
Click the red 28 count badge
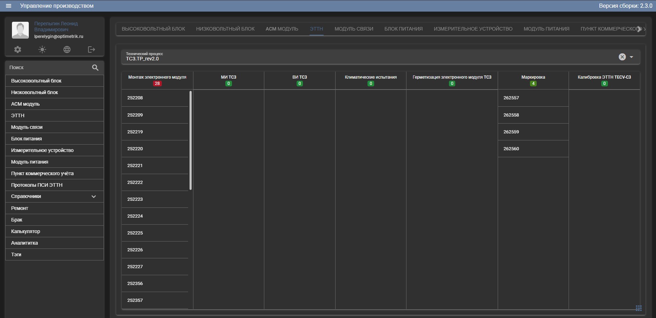pos(157,84)
